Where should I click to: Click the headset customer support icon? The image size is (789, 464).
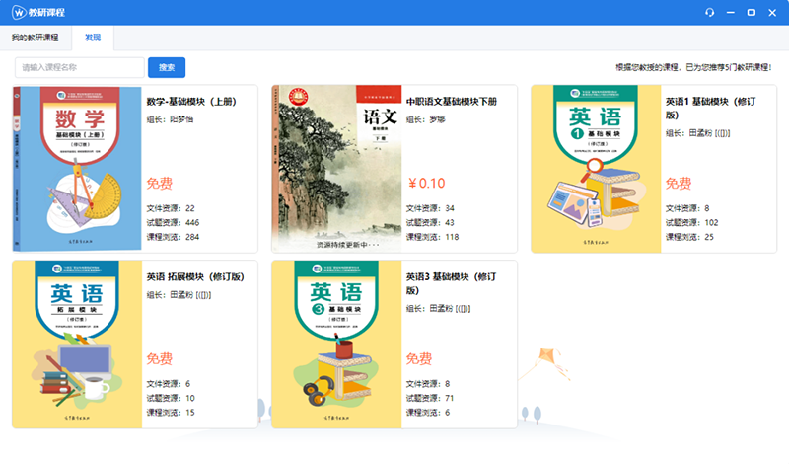coord(708,12)
